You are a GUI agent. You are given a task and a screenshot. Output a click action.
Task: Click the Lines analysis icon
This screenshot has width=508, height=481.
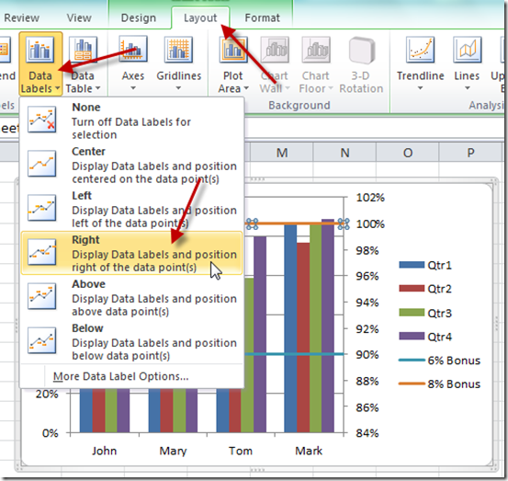[467, 50]
